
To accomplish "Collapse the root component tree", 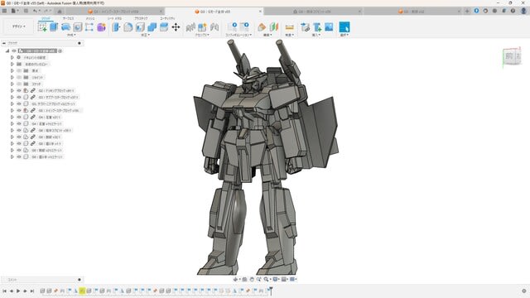I will point(7,50).
